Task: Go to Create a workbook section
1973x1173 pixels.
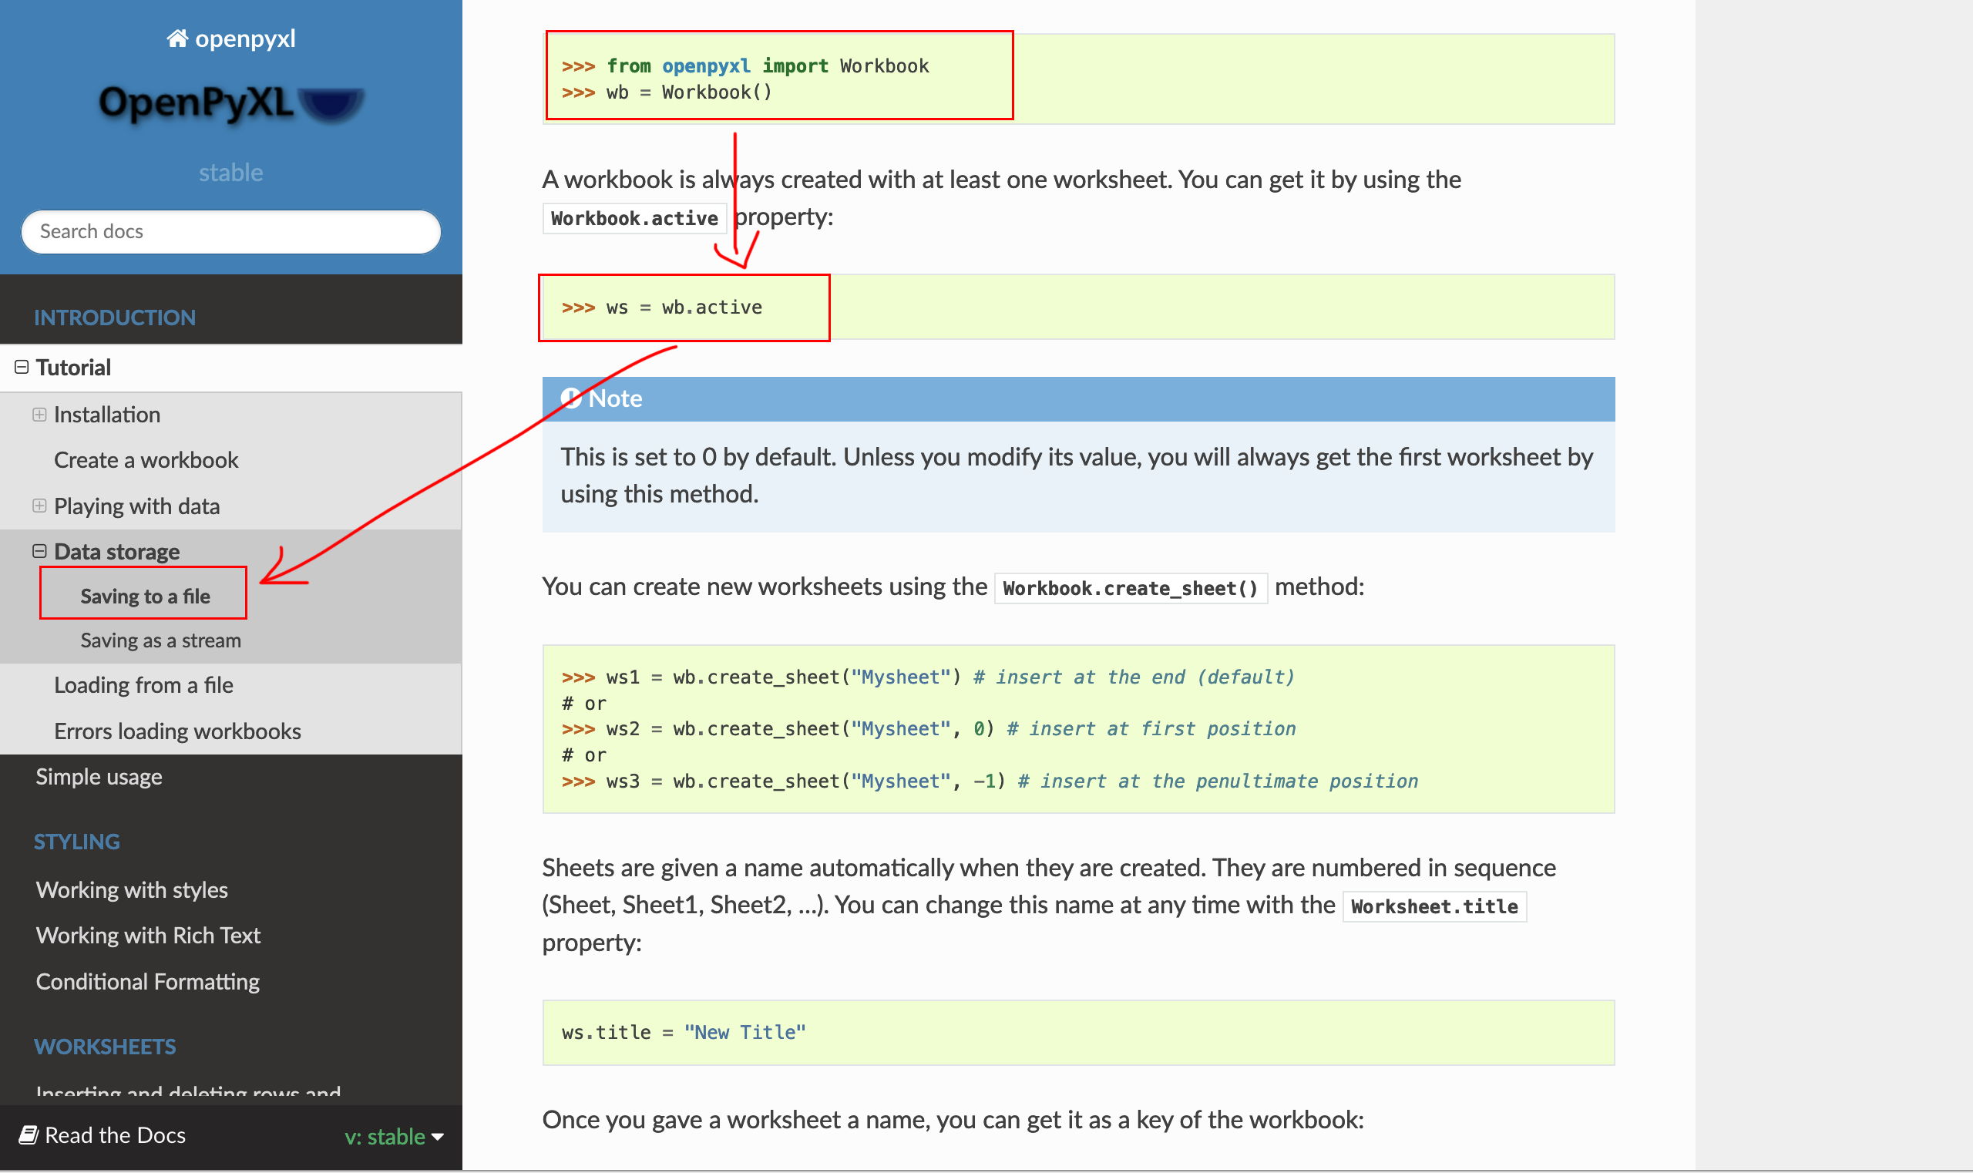Action: (146, 460)
